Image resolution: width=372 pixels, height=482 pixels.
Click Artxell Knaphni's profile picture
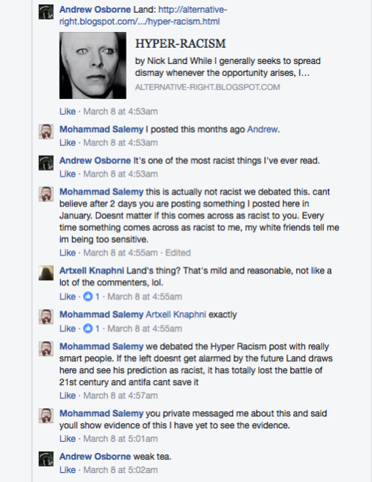tap(46, 273)
